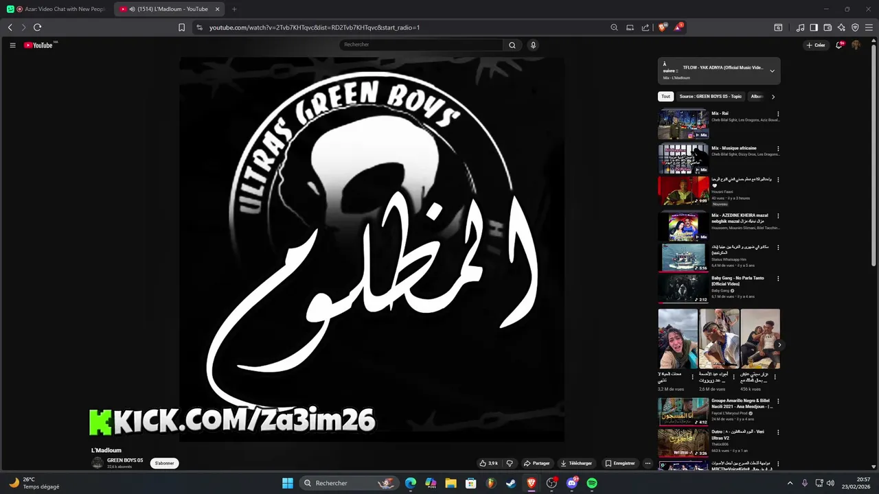Open the YouTube account avatar menu
Image resolution: width=879 pixels, height=494 pixels.
(856, 45)
